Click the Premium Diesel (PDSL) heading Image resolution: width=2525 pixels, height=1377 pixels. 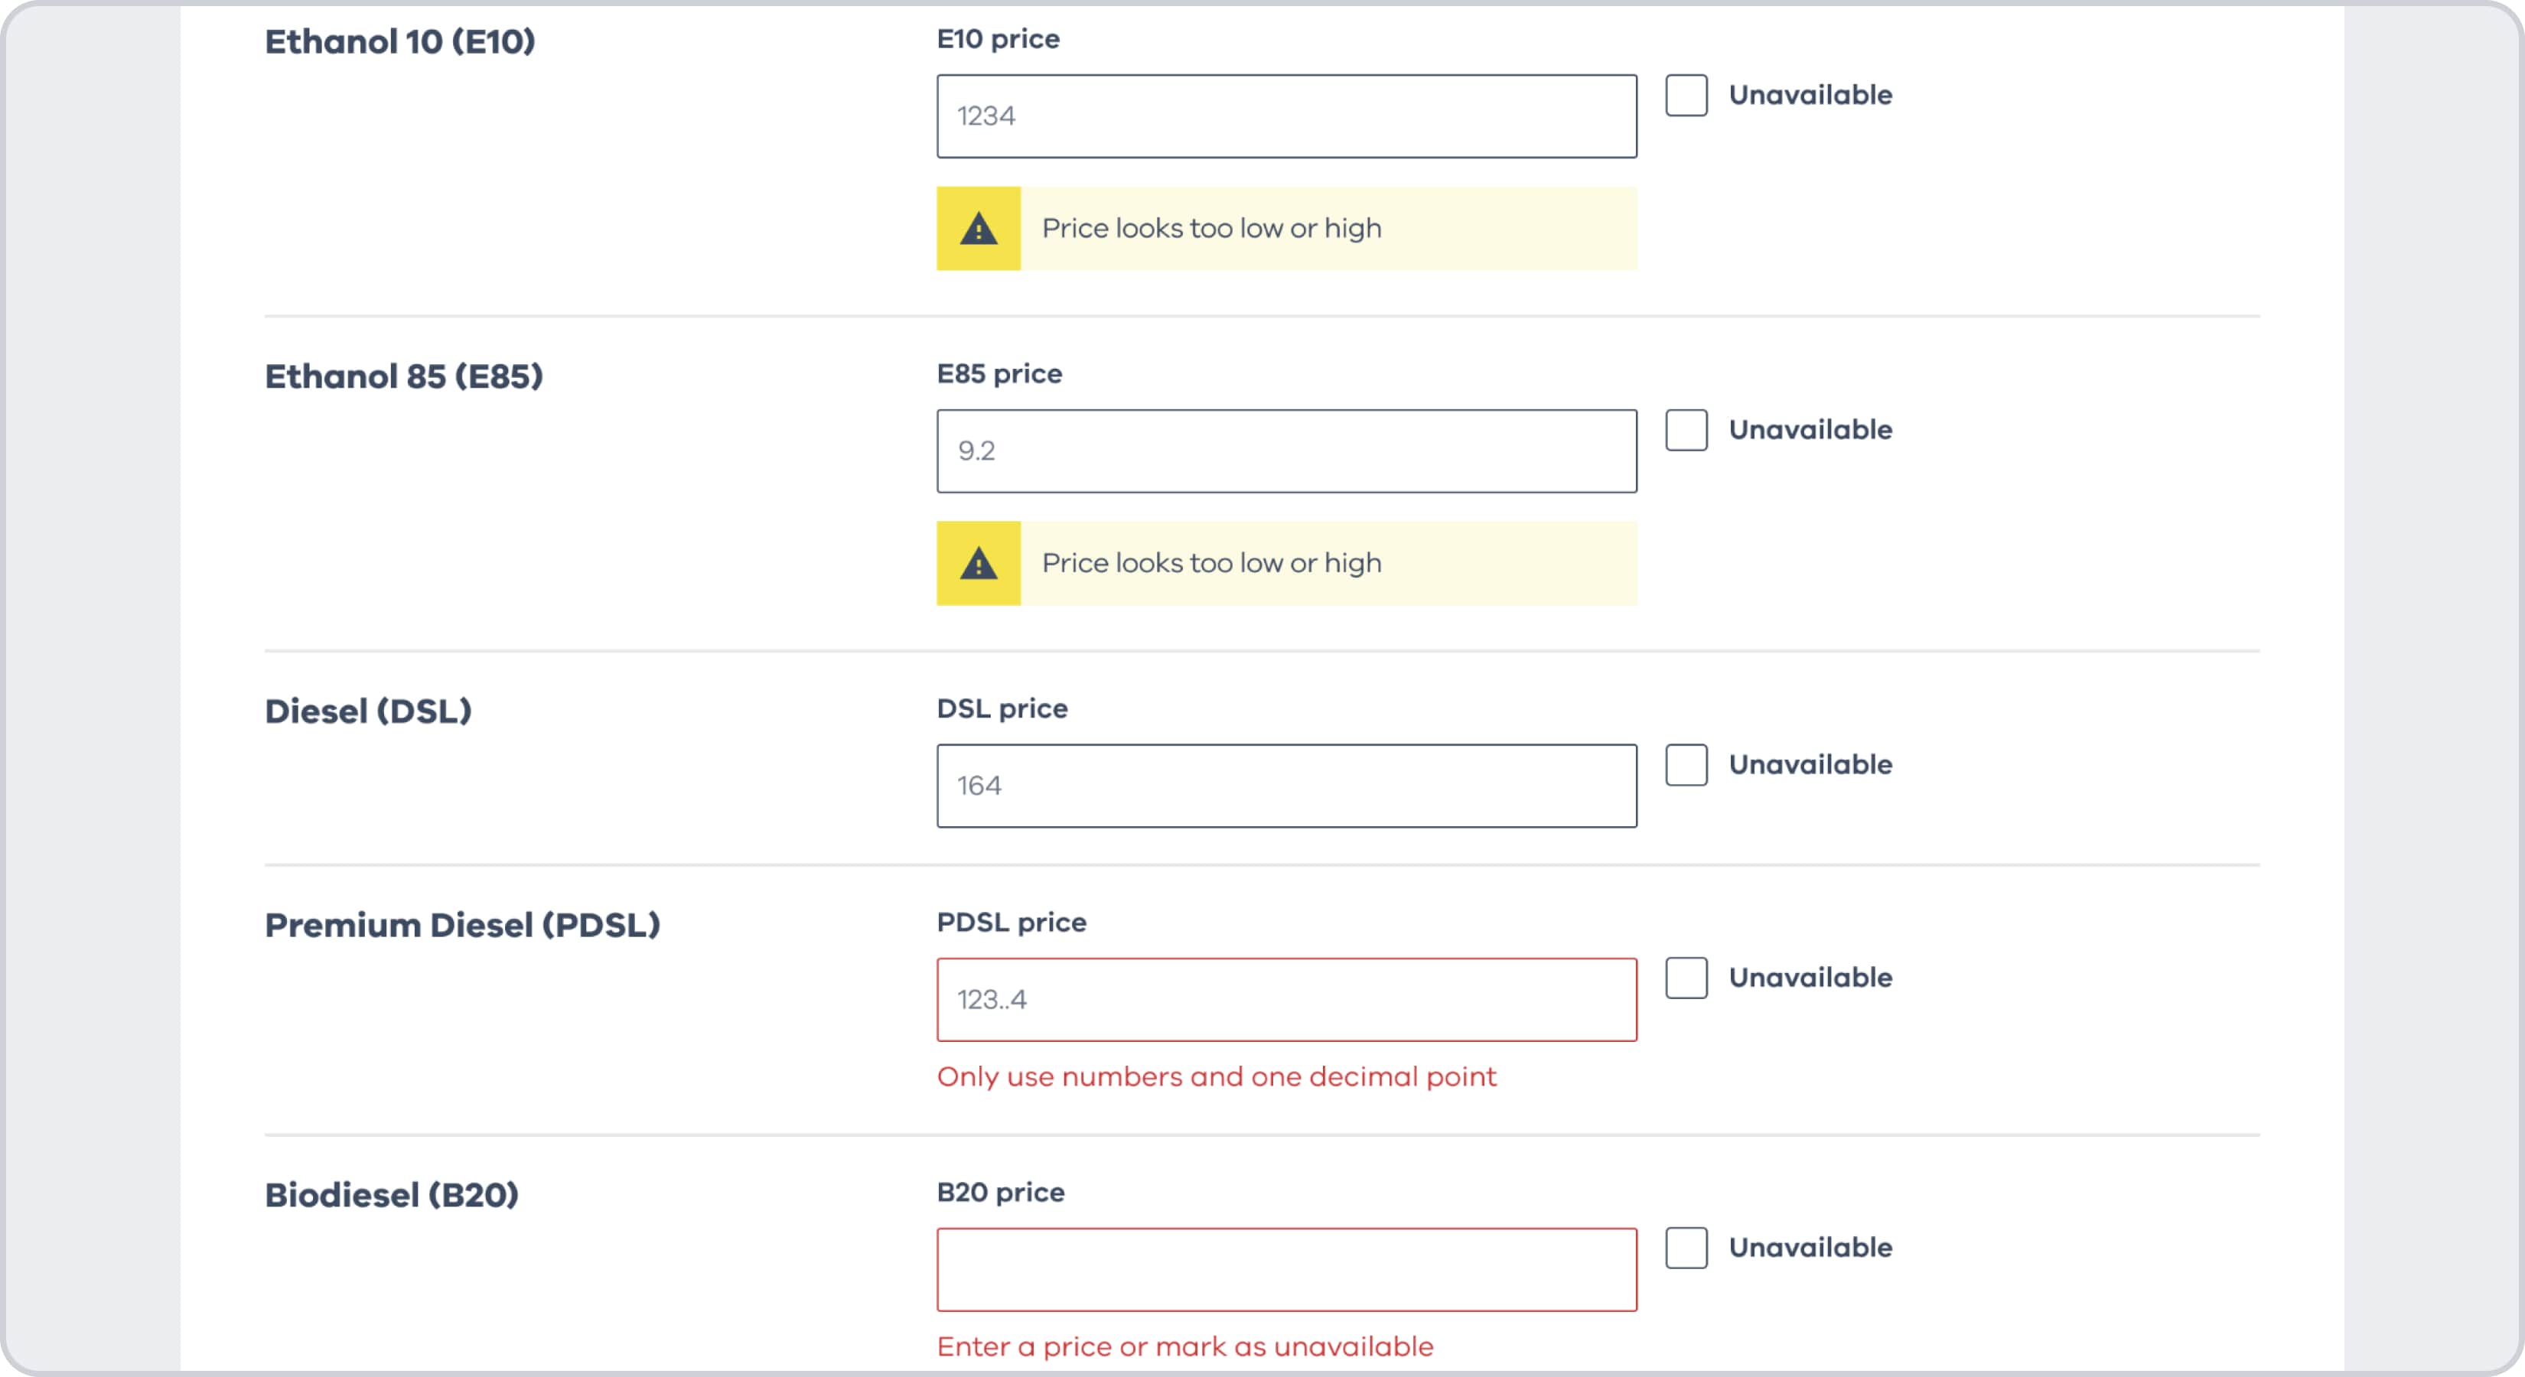tap(463, 925)
